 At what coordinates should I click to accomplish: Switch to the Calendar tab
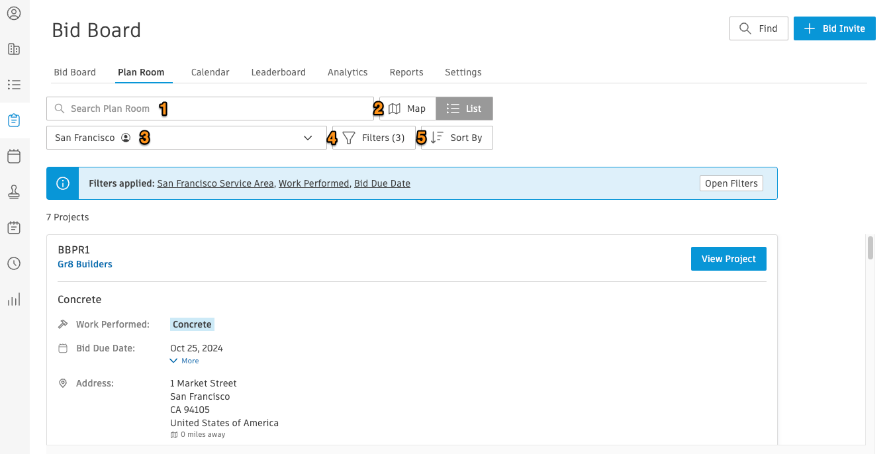point(210,72)
